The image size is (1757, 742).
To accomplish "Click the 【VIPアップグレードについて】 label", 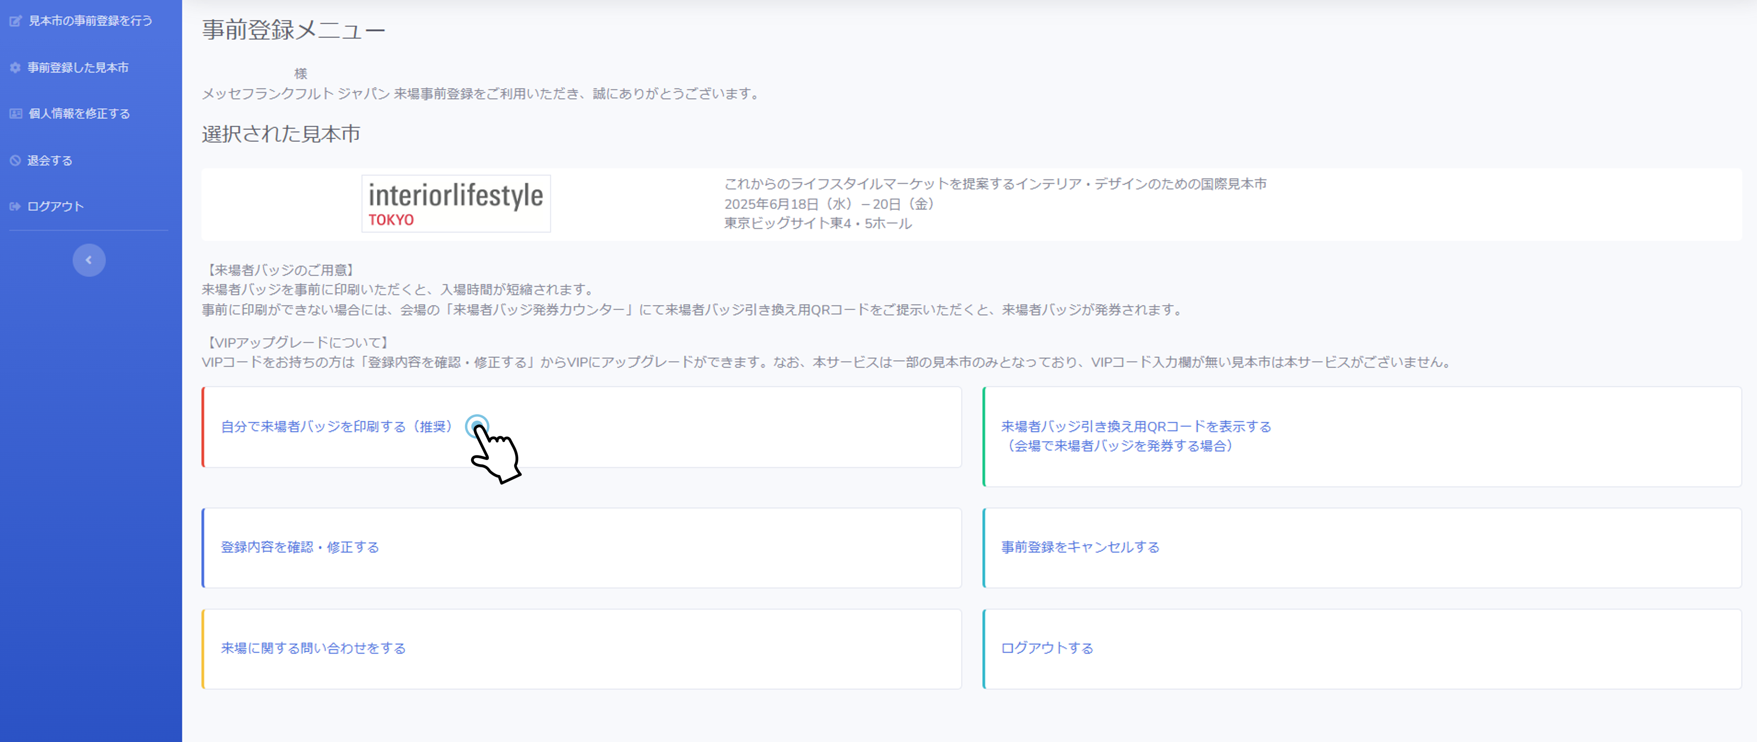I will [x=297, y=343].
